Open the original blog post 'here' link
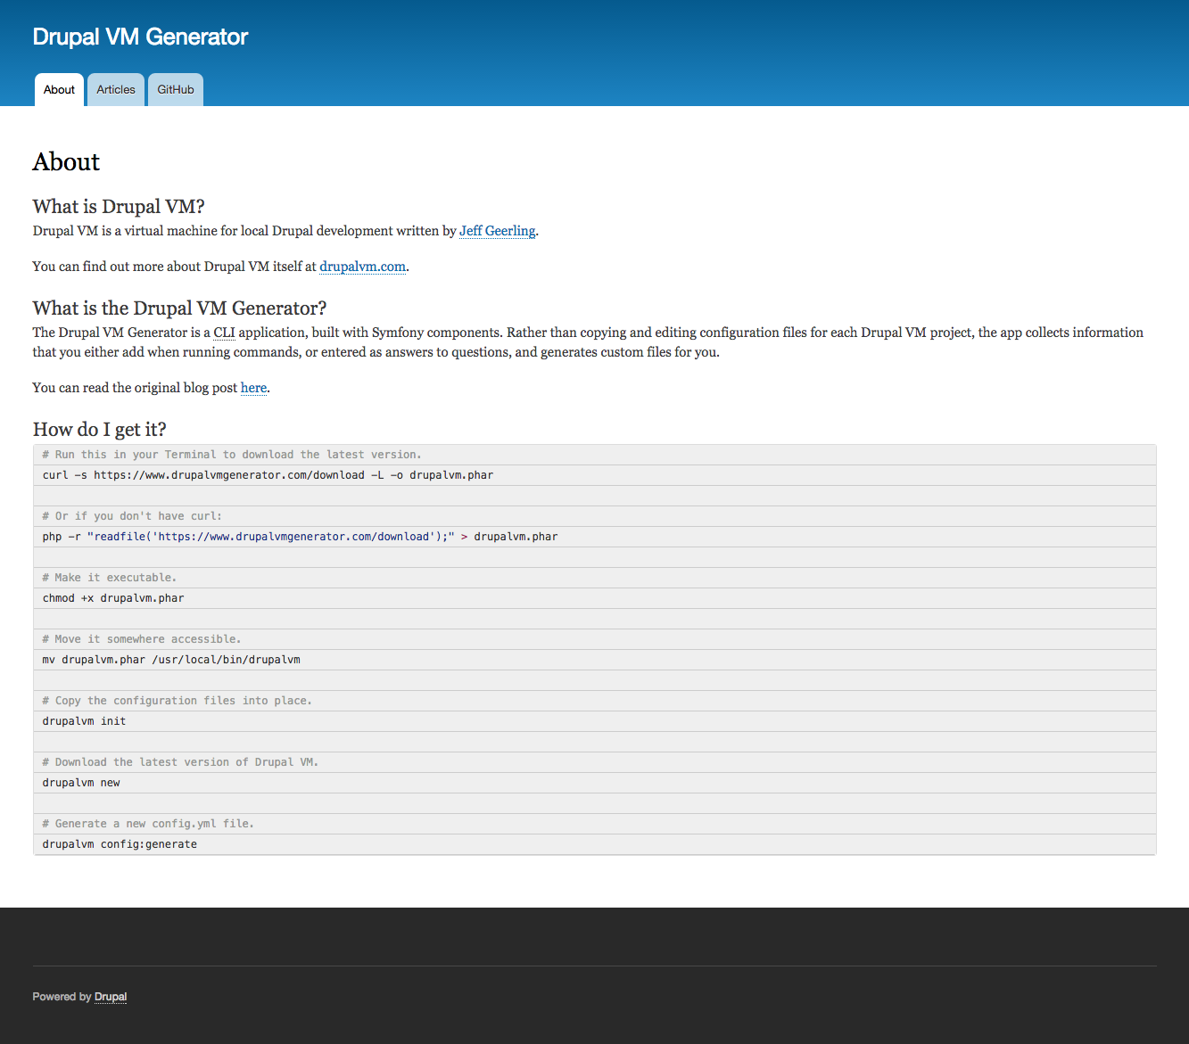1189x1044 pixels. tap(253, 388)
